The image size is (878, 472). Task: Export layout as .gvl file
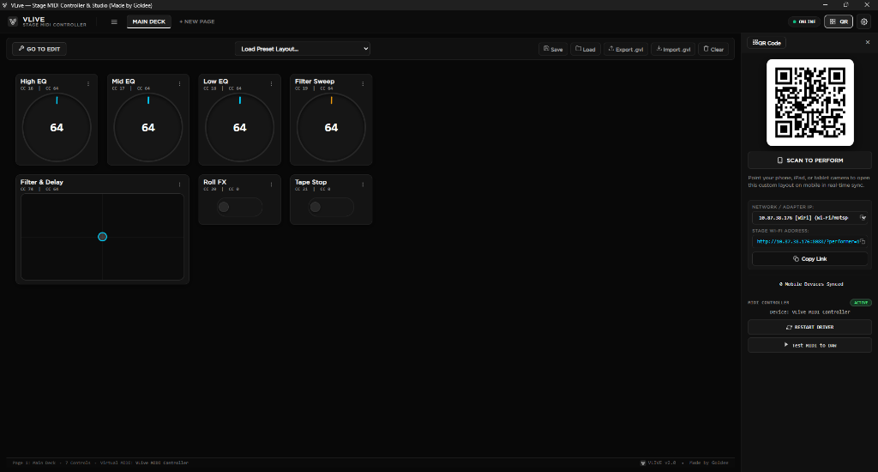pyautogui.click(x=625, y=49)
